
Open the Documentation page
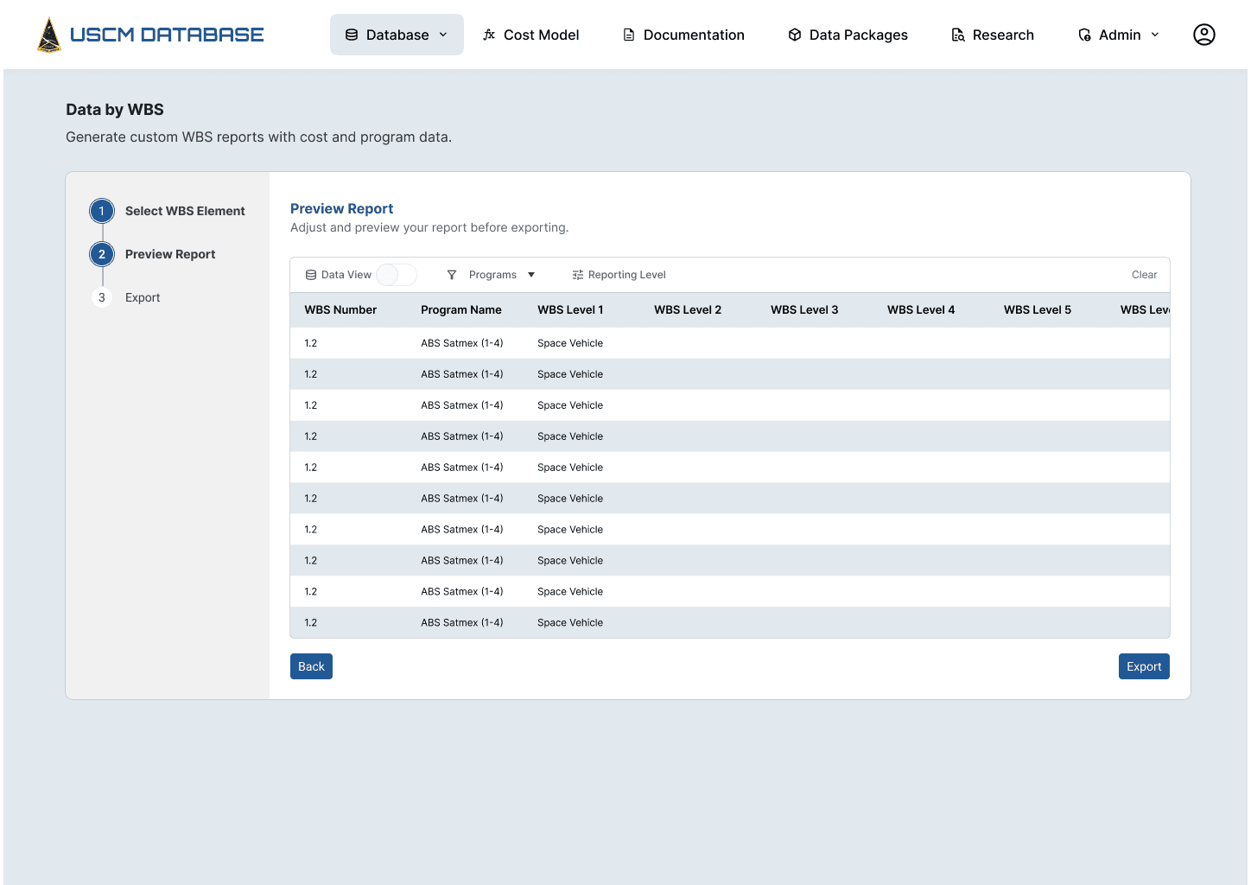tap(683, 35)
